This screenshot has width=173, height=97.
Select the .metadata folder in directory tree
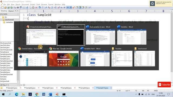tap(9, 22)
